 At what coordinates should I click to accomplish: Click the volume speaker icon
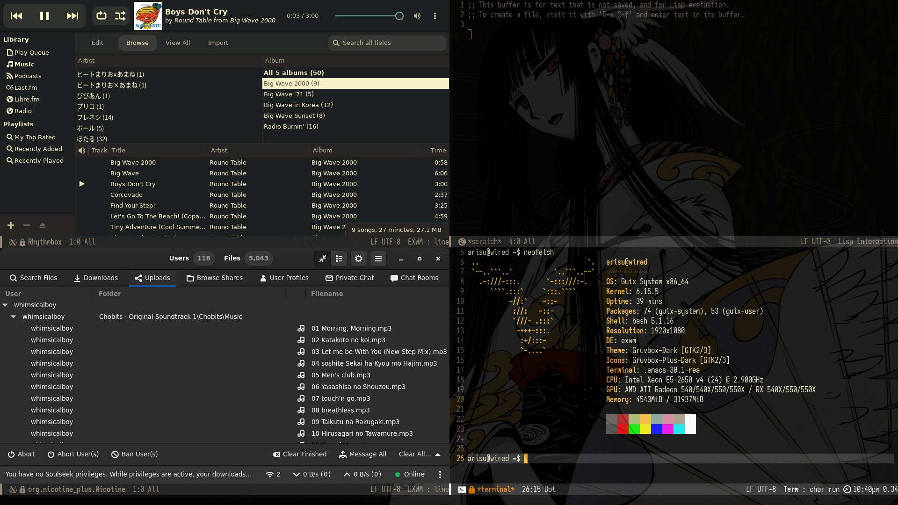click(417, 16)
